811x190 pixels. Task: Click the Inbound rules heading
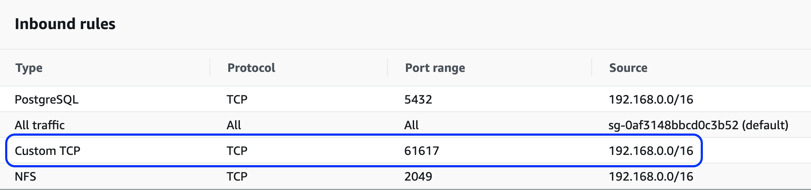click(65, 24)
